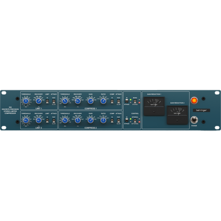Flip the Internal/External control switch
221x221 pixels.
[135, 121]
